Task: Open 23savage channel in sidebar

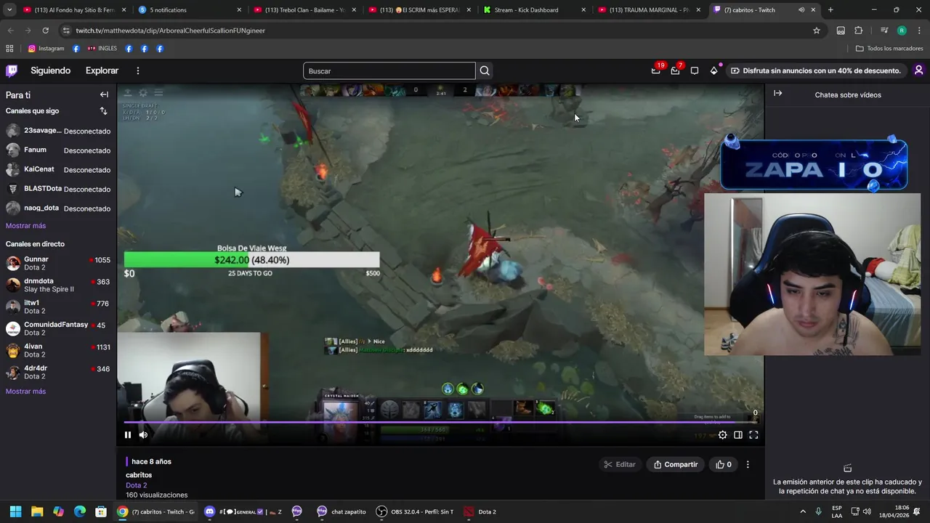Action: [58, 131]
